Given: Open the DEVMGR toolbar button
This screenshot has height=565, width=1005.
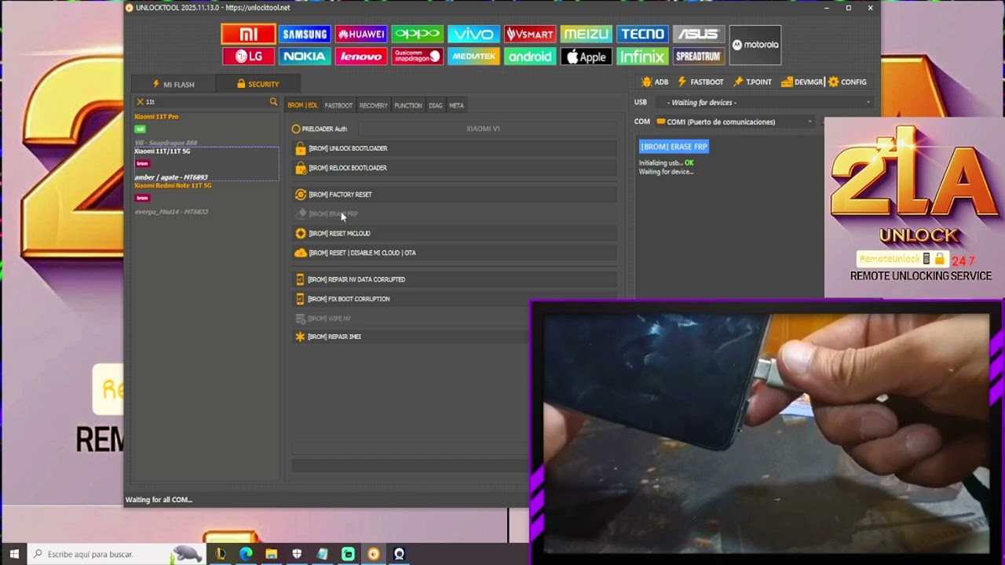Looking at the screenshot, I should coord(802,82).
